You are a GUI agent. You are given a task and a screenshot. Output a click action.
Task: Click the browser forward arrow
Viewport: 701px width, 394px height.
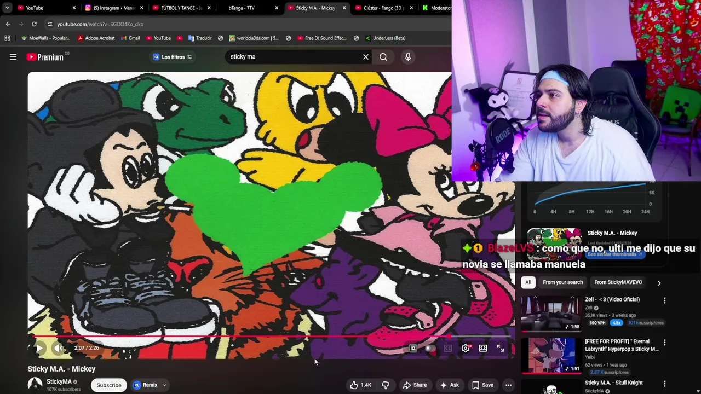coord(21,24)
